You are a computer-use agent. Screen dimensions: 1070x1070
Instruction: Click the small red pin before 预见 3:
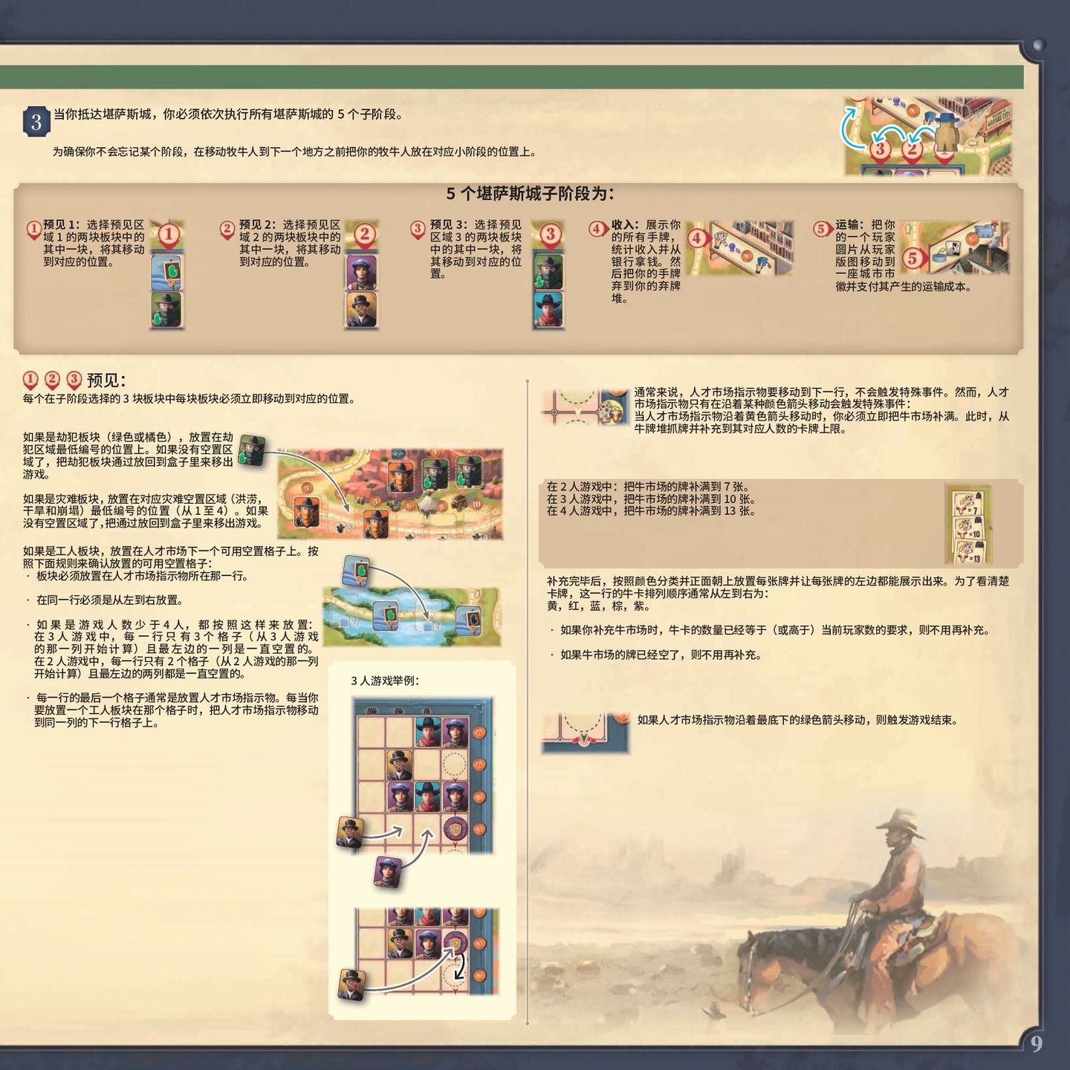418,230
